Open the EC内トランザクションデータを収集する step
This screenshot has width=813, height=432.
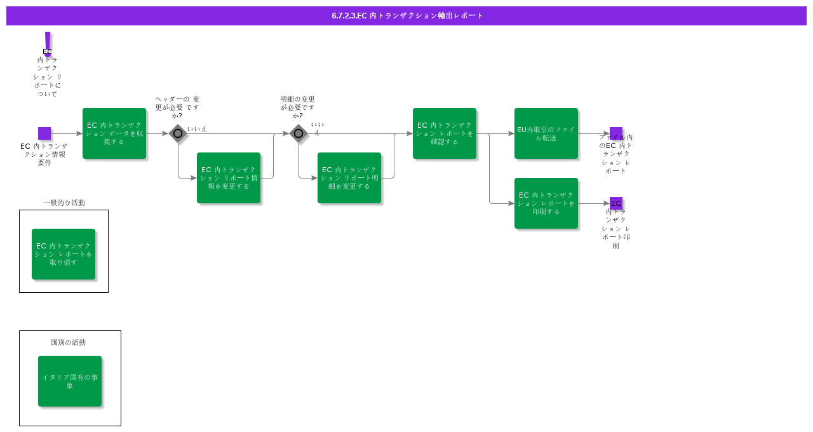click(114, 133)
